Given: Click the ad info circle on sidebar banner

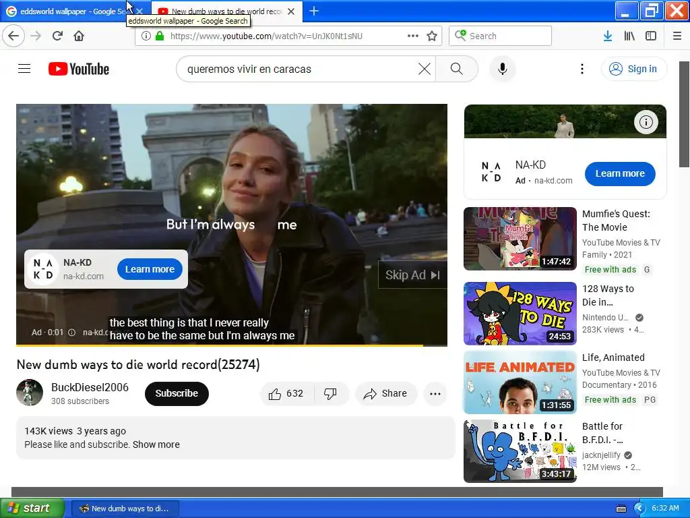Looking at the screenshot, I should coord(646,122).
